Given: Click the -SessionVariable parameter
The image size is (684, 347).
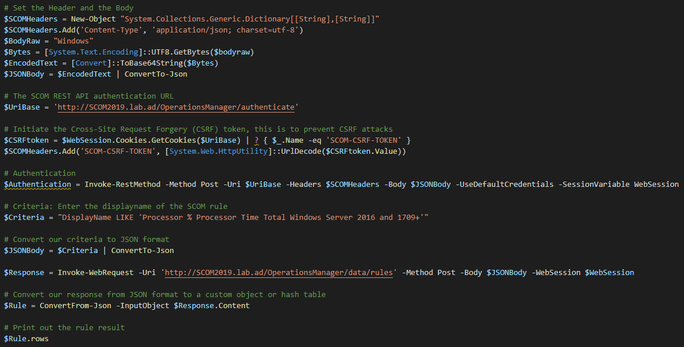Looking at the screenshot, I should 594,185.
